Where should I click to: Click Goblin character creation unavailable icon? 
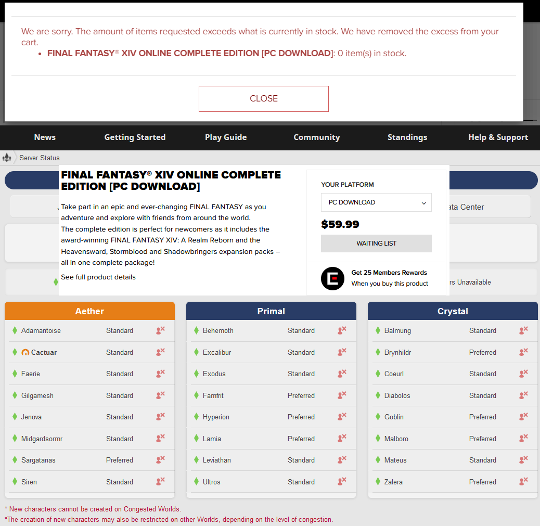coord(523,417)
